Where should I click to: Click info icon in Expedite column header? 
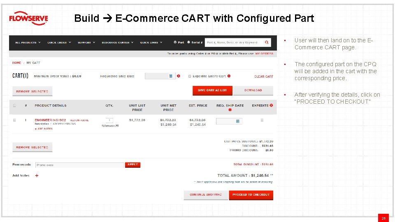click(271, 105)
